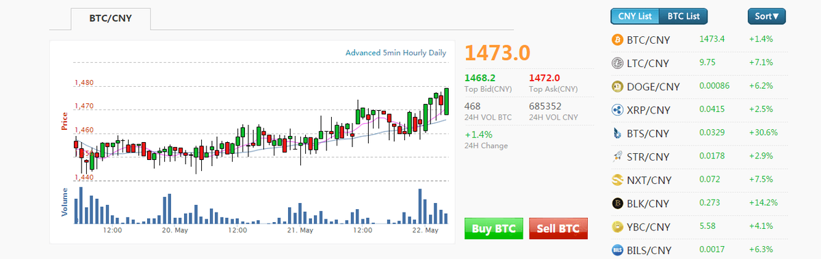Click the YBC/CNY price 5.58

[707, 226]
